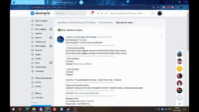Click the 'VK Pay' icon
This screenshot has width=199, height=112.
pos(32,82)
